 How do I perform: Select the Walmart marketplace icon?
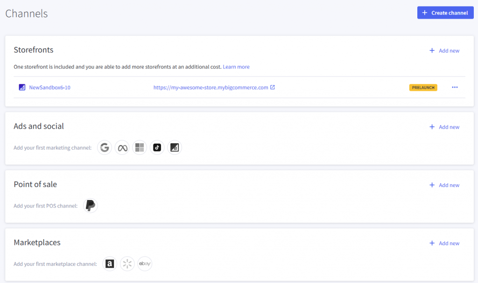(x=127, y=264)
